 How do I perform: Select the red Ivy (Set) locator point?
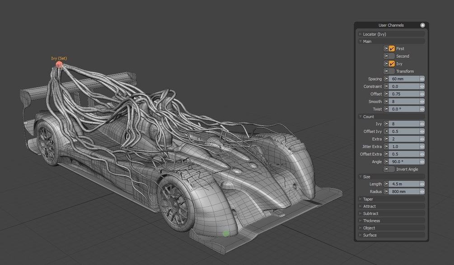59,65
